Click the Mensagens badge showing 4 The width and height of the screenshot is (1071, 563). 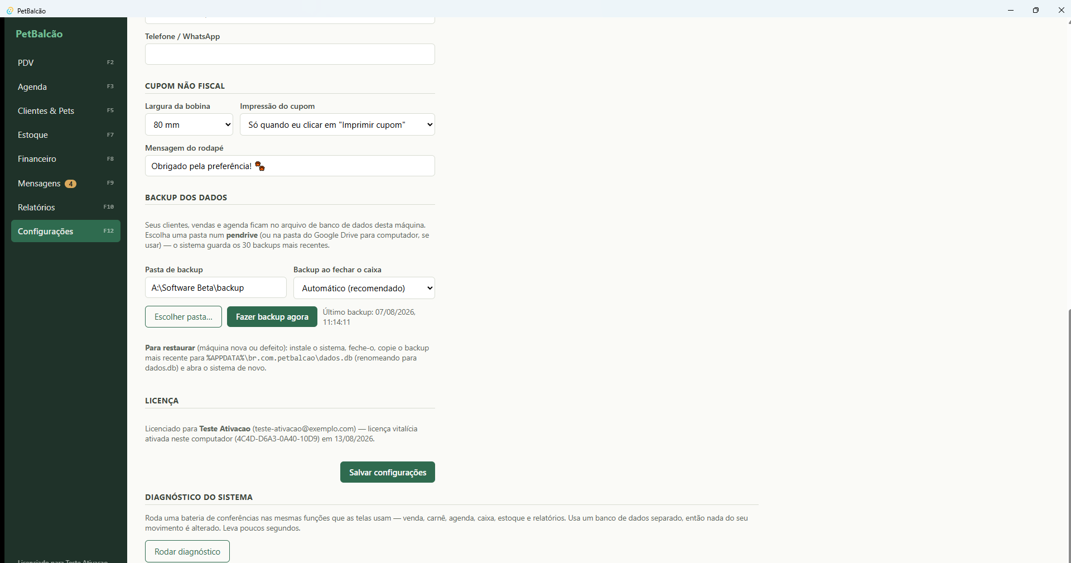[x=70, y=184]
